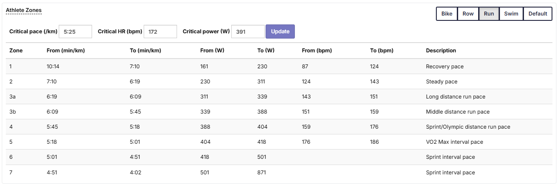Select the Recovery pace row

tap(280, 67)
